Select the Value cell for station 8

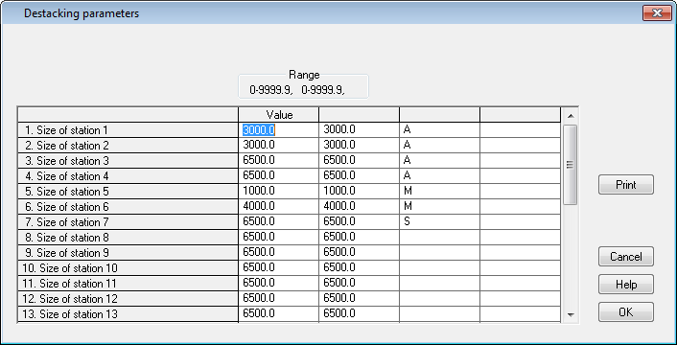278,238
